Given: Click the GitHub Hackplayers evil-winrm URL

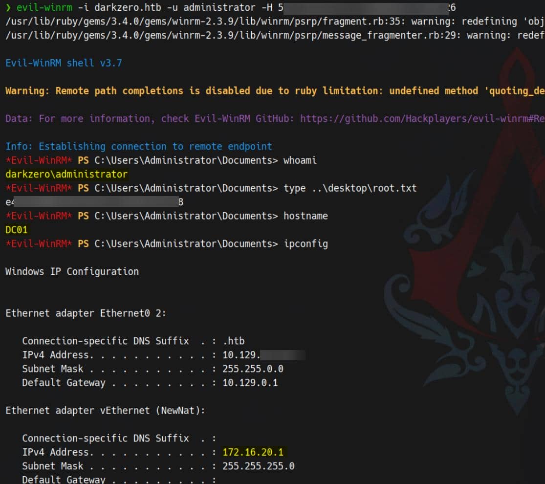Looking at the screenshot, I should coord(422,119).
